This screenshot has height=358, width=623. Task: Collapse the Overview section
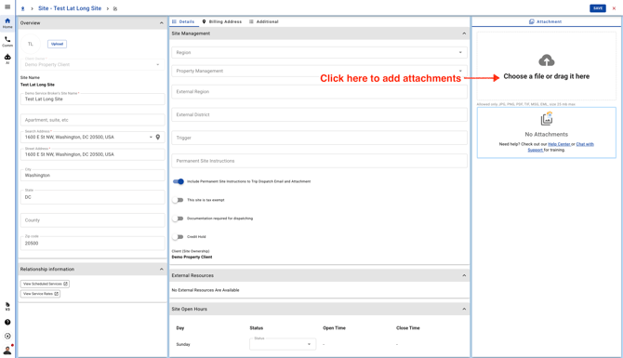coord(161,23)
